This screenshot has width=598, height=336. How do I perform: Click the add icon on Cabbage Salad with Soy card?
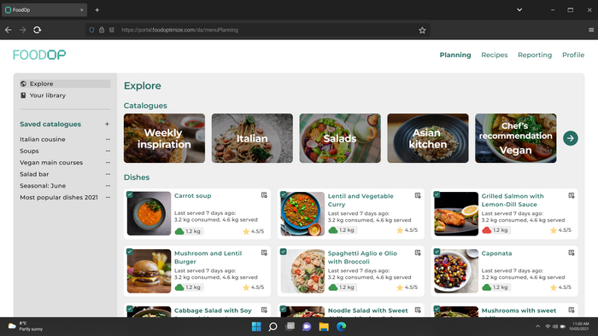(264, 310)
